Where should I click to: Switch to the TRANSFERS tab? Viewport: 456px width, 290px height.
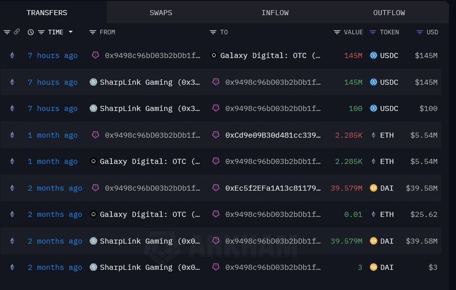tap(47, 13)
